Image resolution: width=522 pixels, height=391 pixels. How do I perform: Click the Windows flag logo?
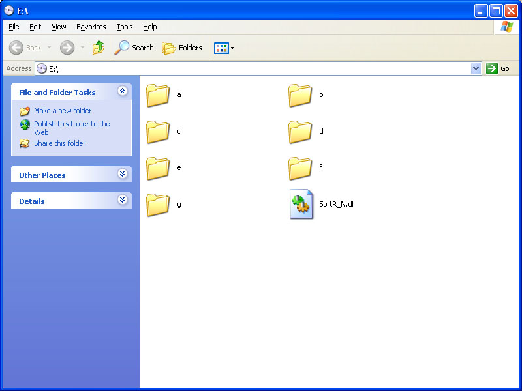click(x=507, y=27)
